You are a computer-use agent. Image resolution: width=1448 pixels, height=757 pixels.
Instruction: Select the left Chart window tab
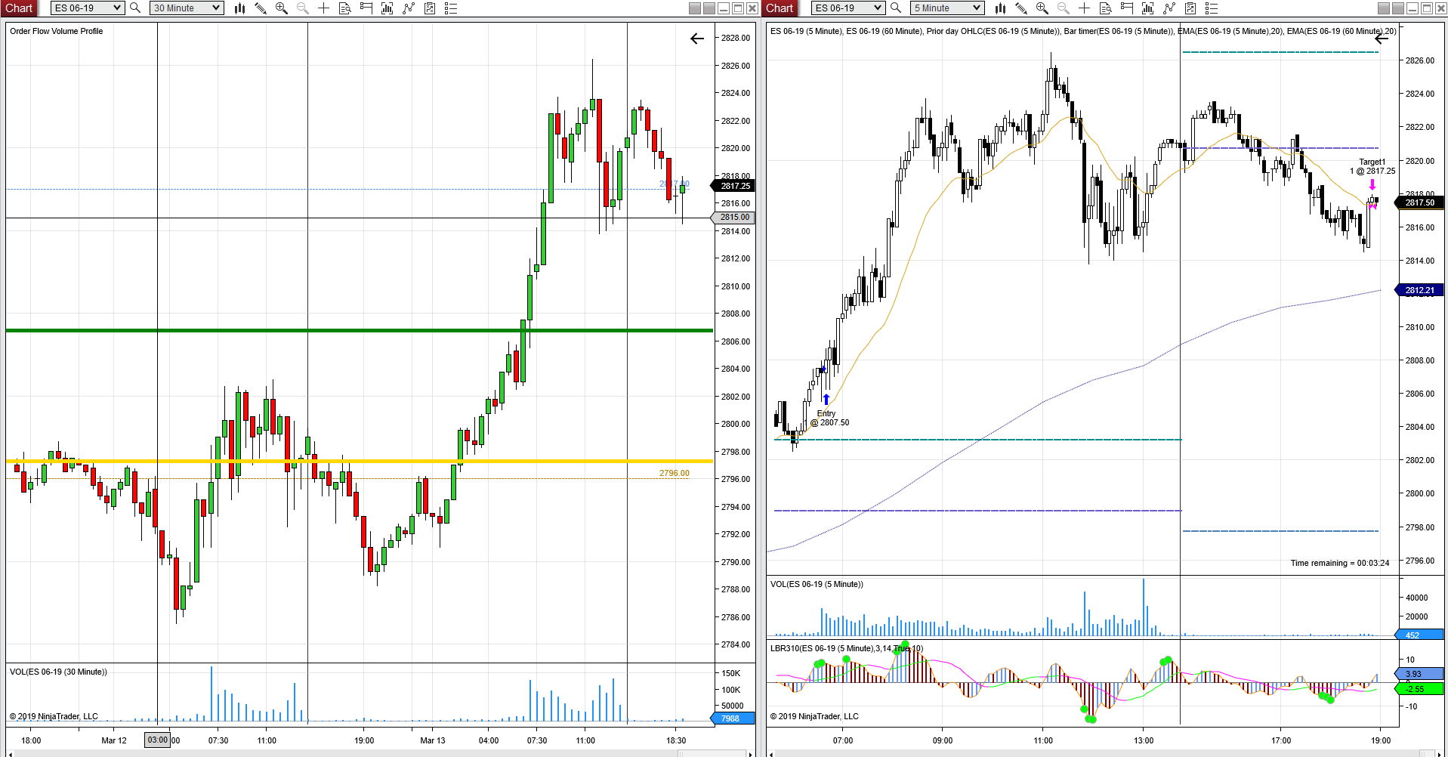19,8
